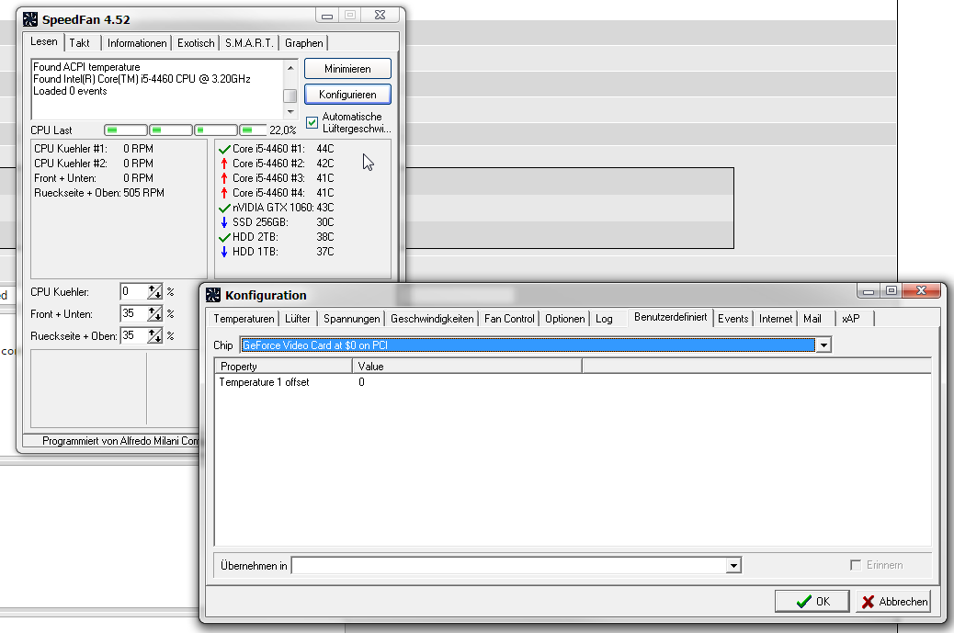Image resolution: width=954 pixels, height=633 pixels.
Task: Click the Temperature 1 offset value 0
Action: (x=361, y=382)
